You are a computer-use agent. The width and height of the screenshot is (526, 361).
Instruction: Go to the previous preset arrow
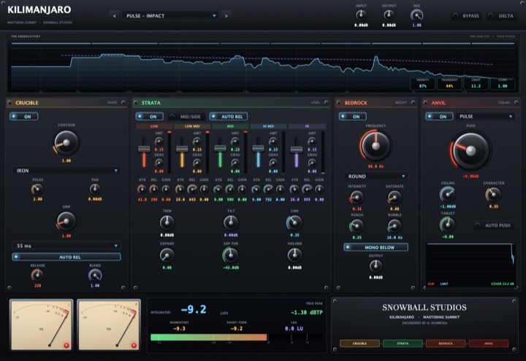(115, 16)
